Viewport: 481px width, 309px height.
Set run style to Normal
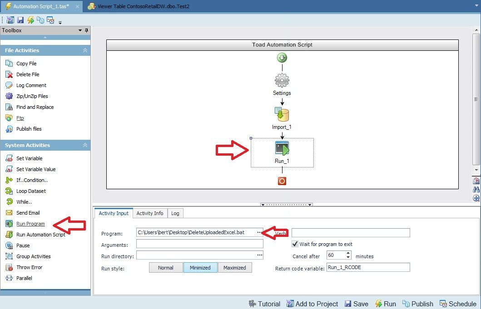click(166, 268)
